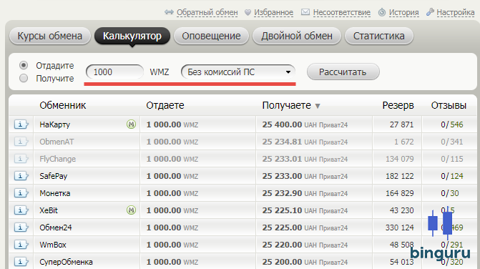This screenshot has height=269, width=480.
Task: Open the FlyChange exchanger name
Action: 57,159
